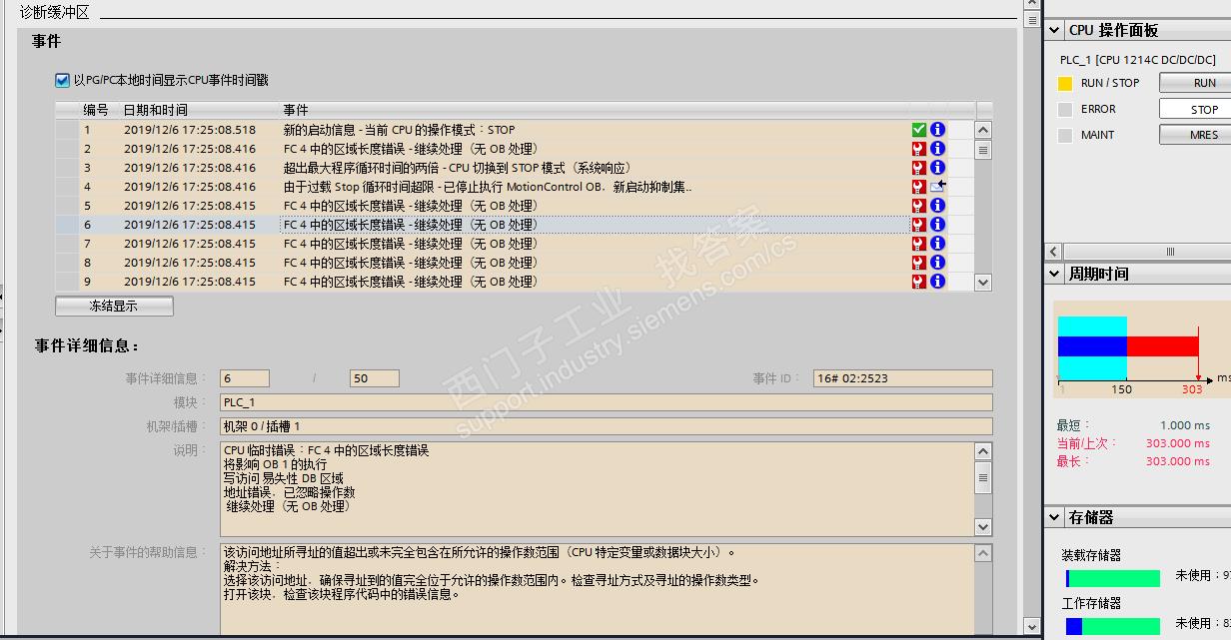Click blue info icon in selected row 6
Viewport: 1231px width, 640px height.
pos(937,225)
